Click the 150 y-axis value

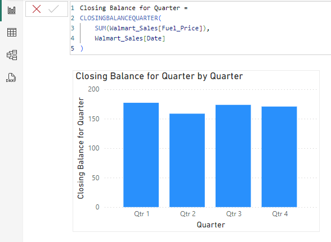[93, 119]
